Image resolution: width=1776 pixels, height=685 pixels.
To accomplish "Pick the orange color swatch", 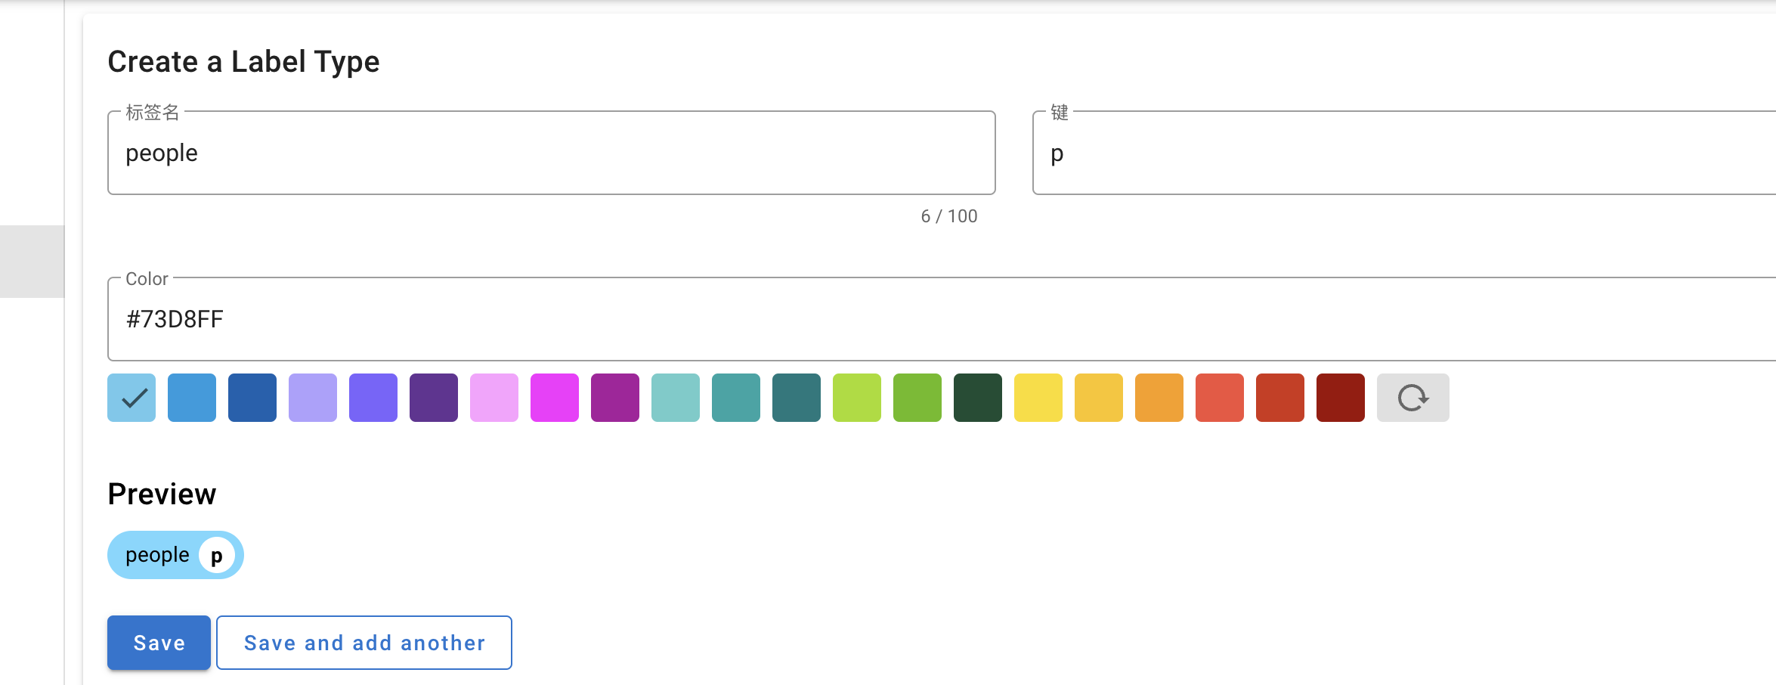I will pos(1159,398).
